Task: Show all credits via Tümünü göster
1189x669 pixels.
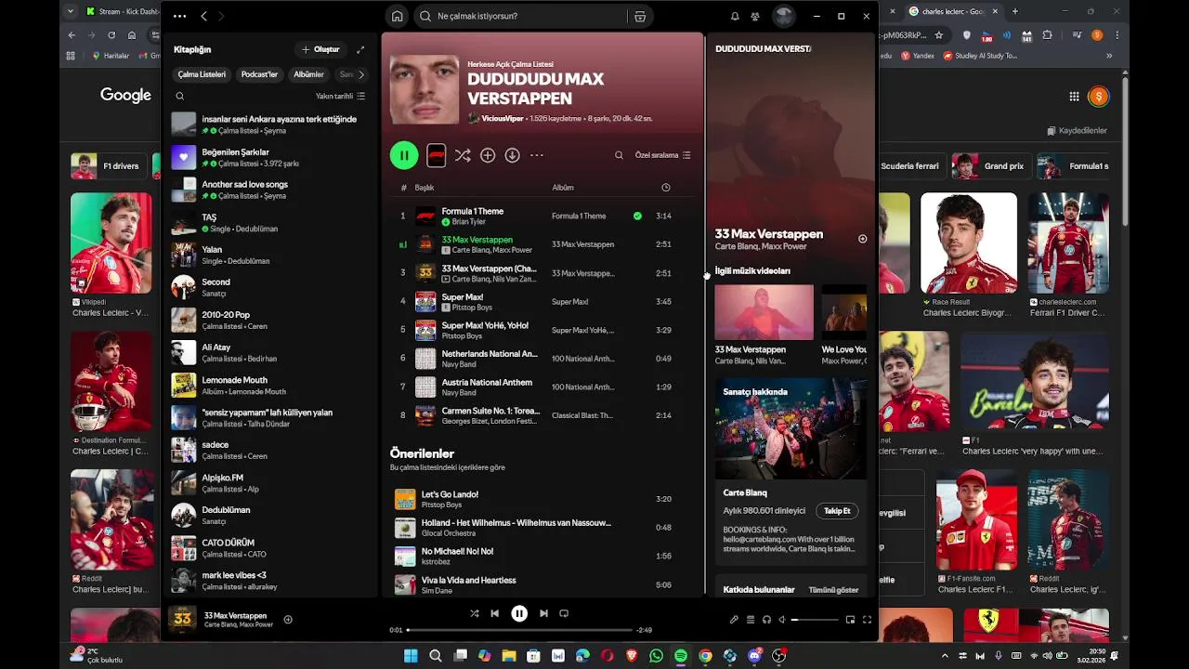Action: pos(833,590)
